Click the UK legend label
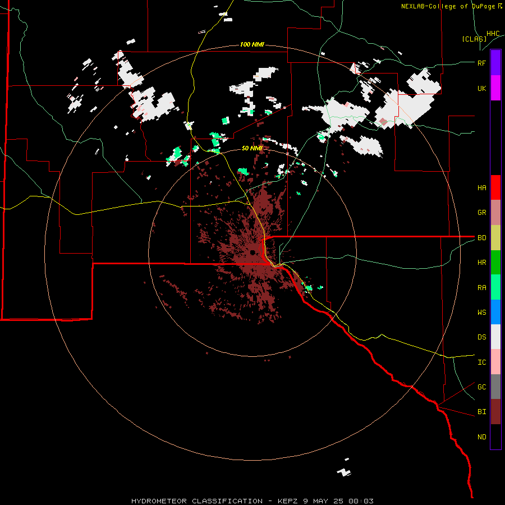The width and height of the screenshot is (505, 505). click(481, 88)
